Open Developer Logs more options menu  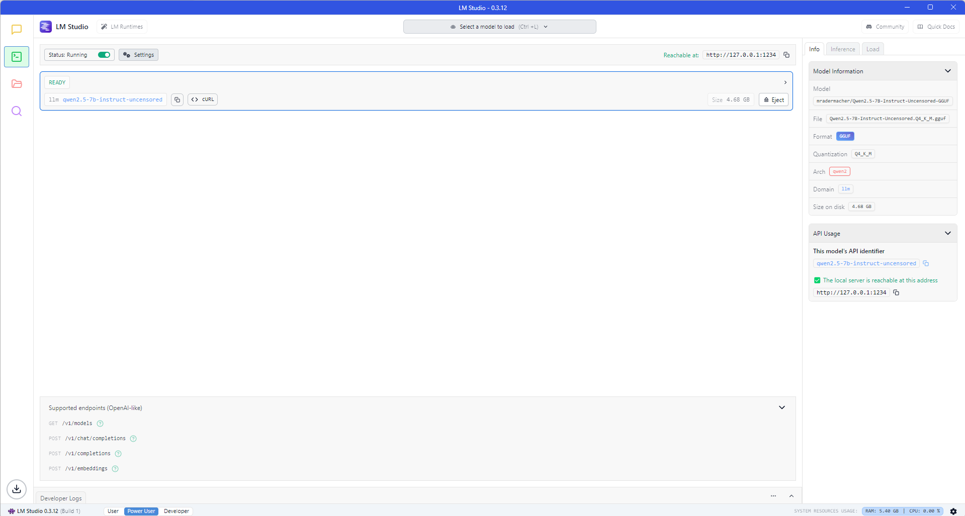coord(773,496)
